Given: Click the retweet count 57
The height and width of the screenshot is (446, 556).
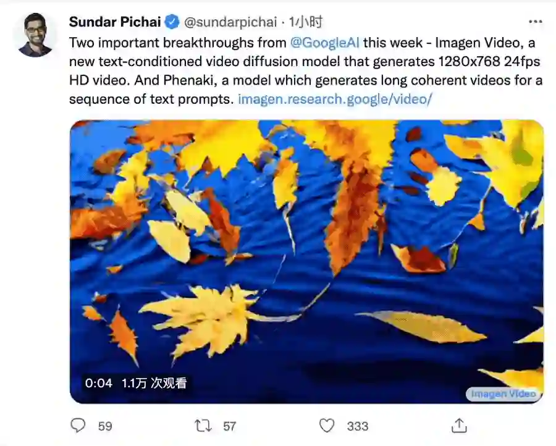Looking at the screenshot, I should click(229, 426).
